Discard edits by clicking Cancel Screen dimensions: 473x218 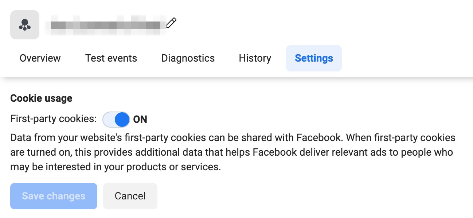pyautogui.click(x=130, y=196)
